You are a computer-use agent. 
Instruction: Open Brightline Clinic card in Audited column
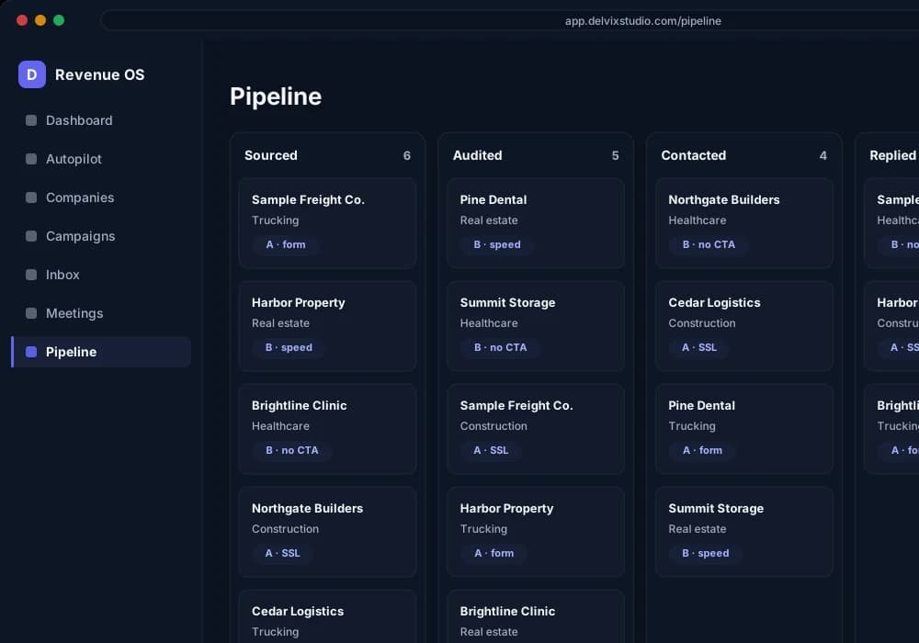point(536,616)
